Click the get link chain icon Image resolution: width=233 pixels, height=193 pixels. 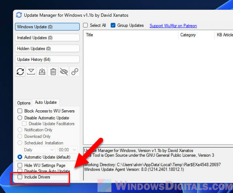point(75,72)
